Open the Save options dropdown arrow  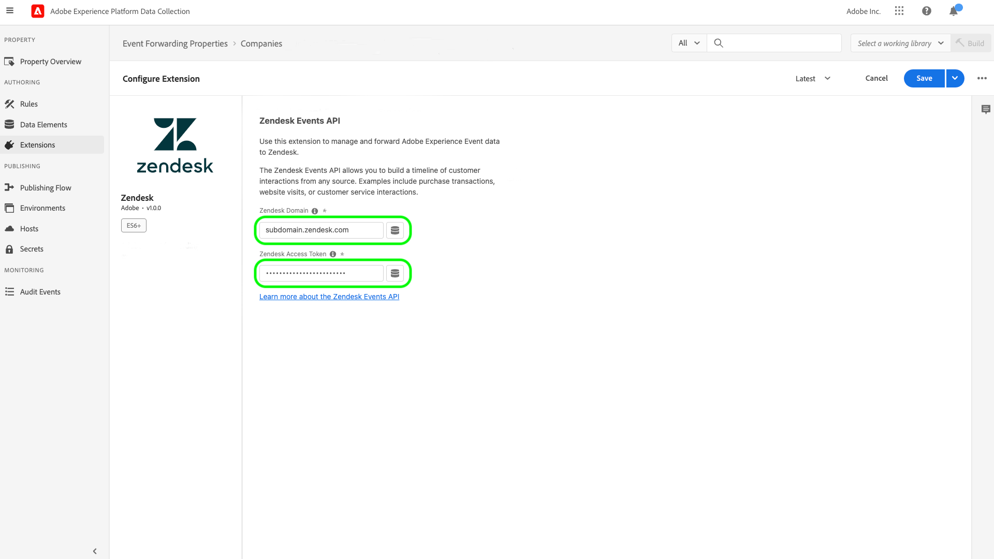pyautogui.click(x=955, y=78)
